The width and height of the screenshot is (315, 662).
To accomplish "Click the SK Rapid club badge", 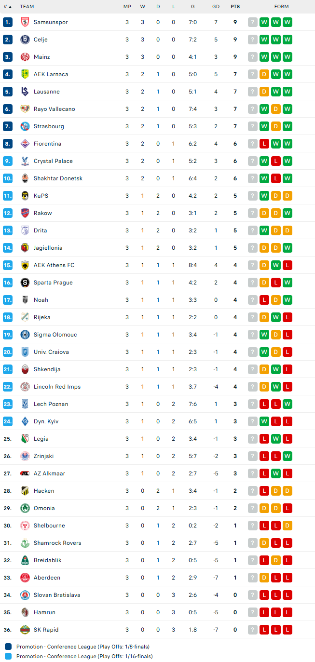I will click(x=25, y=630).
